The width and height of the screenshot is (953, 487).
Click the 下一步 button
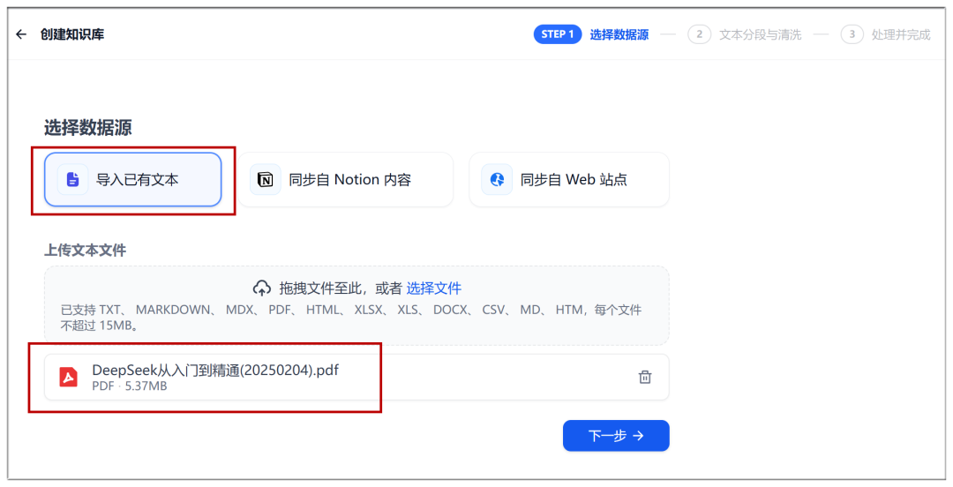(616, 435)
